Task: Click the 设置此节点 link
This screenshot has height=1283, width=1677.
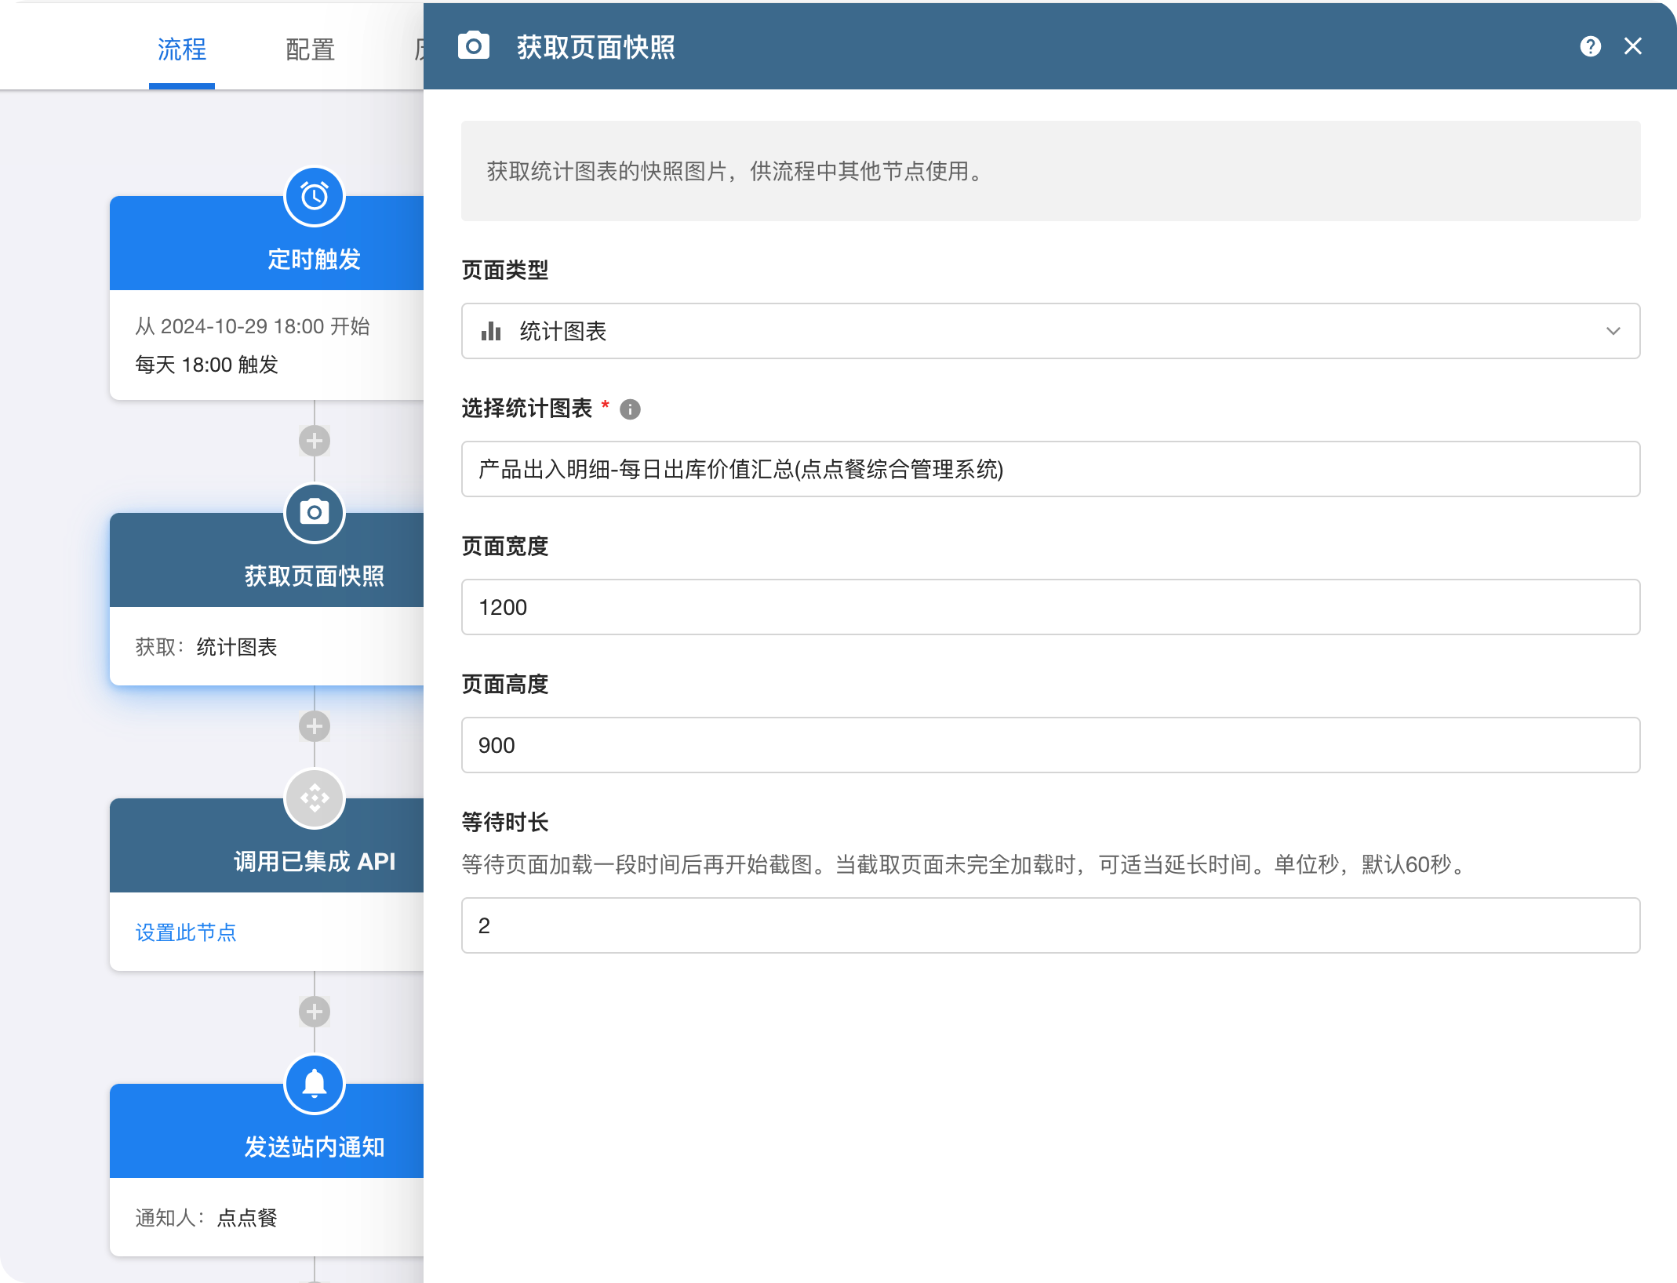Action: tap(186, 932)
